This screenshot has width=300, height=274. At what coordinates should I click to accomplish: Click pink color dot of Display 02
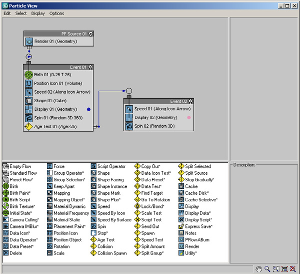pyautogui.click(x=188, y=118)
